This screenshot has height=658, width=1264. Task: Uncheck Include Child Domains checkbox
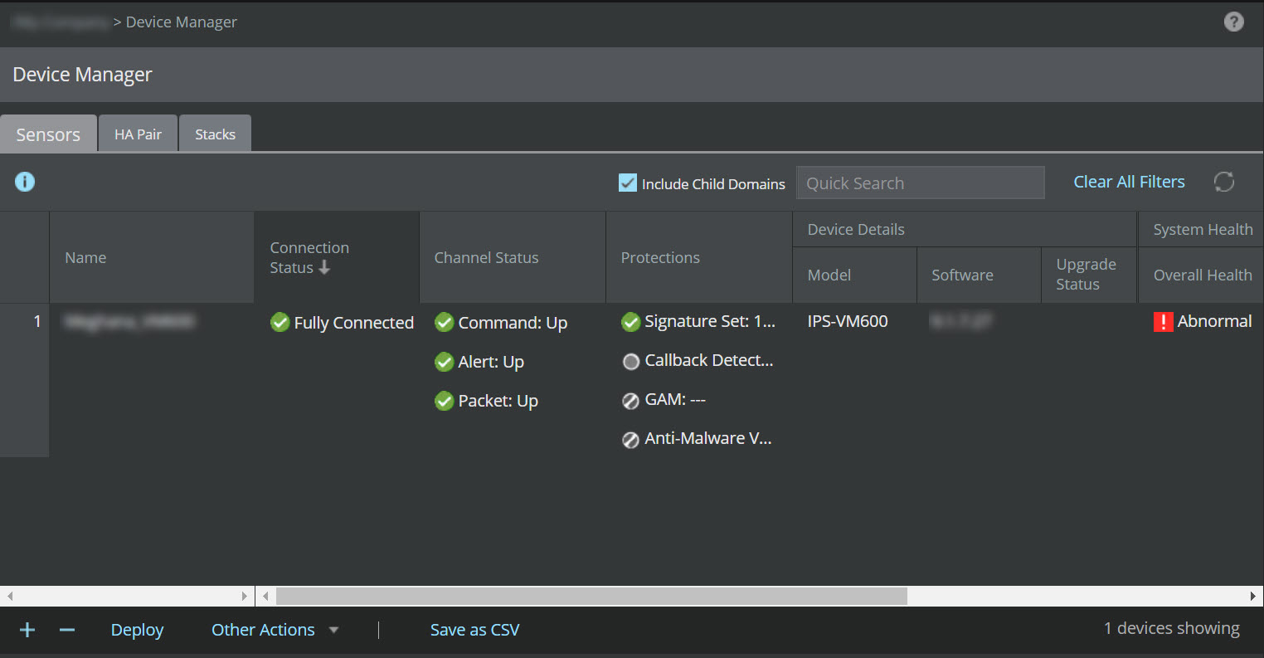pyautogui.click(x=628, y=183)
